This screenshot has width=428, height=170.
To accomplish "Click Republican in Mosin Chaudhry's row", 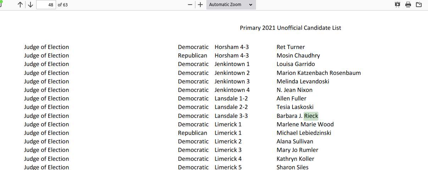I will pyautogui.click(x=193, y=55).
